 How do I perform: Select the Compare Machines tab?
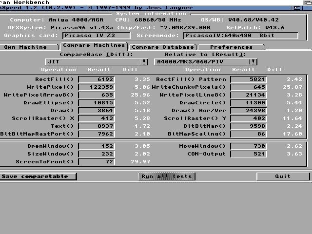pyautogui.click(x=94, y=45)
